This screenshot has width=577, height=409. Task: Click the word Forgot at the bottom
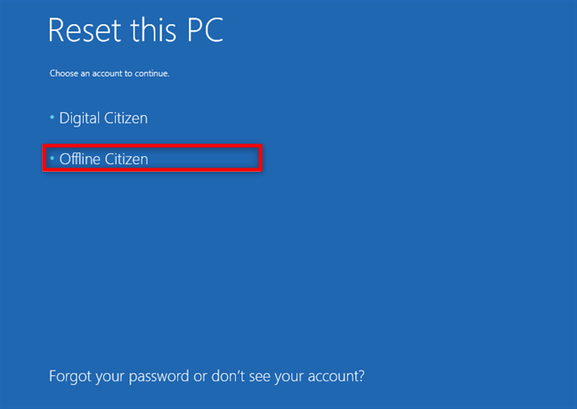click(70, 377)
